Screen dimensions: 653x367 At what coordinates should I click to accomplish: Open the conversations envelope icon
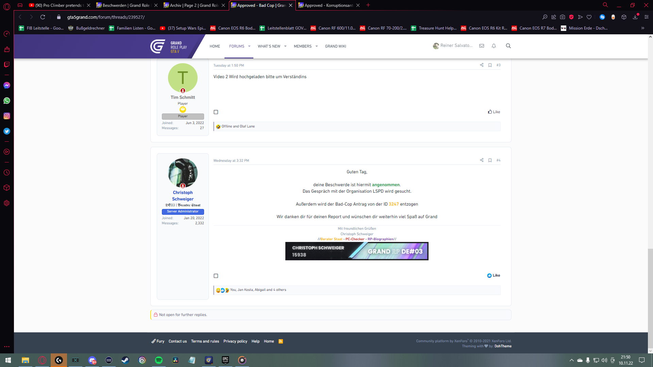[482, 46]
